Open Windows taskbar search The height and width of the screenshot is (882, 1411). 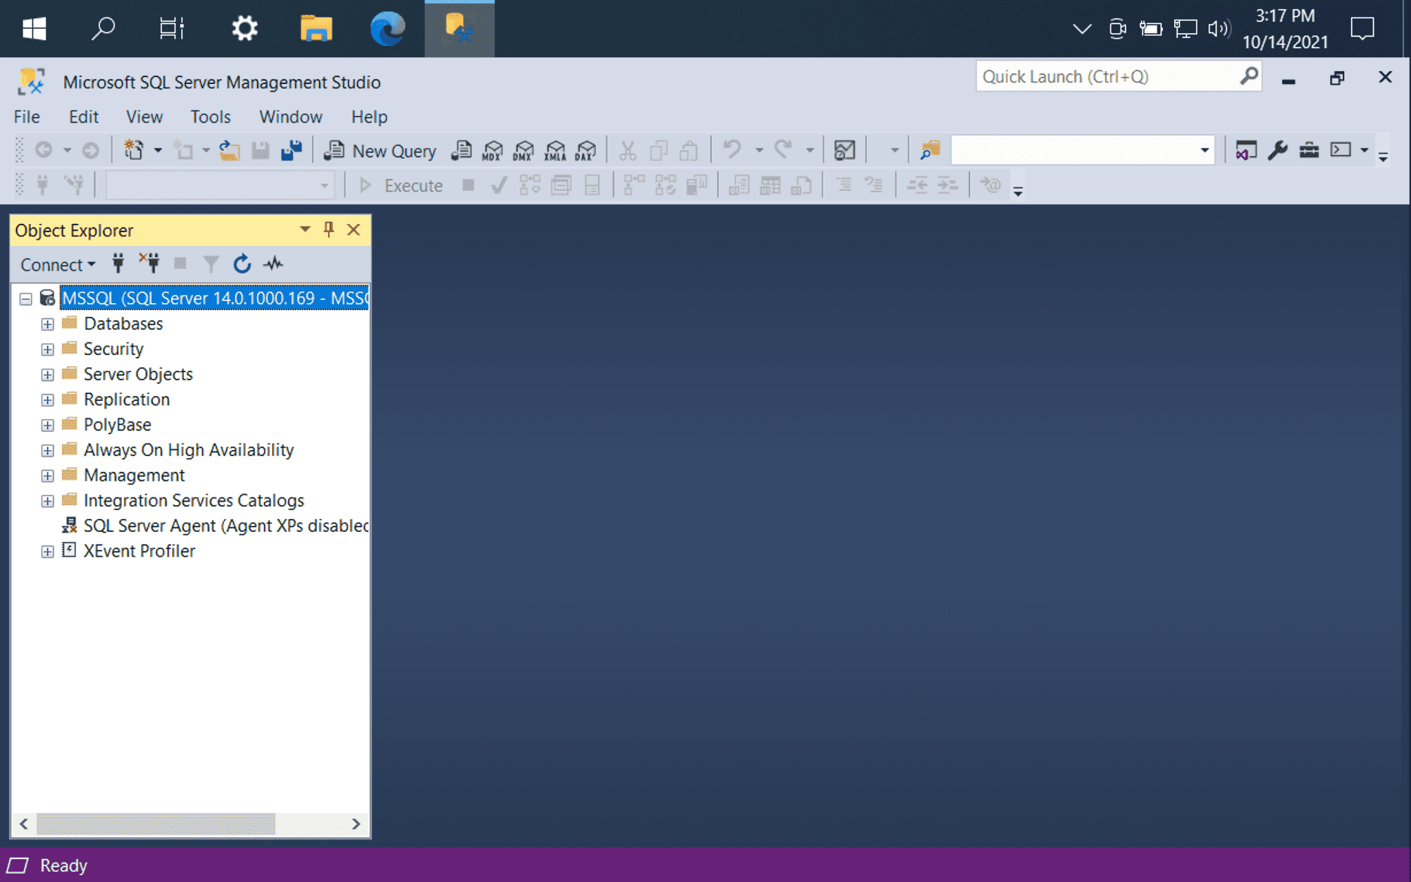103,28
